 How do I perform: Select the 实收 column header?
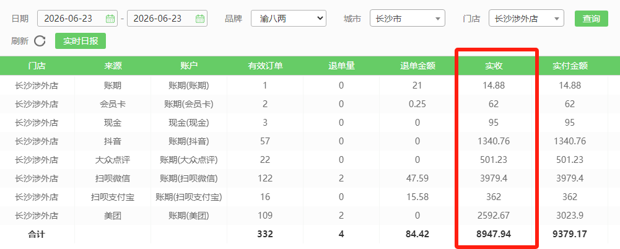[494, 66]
